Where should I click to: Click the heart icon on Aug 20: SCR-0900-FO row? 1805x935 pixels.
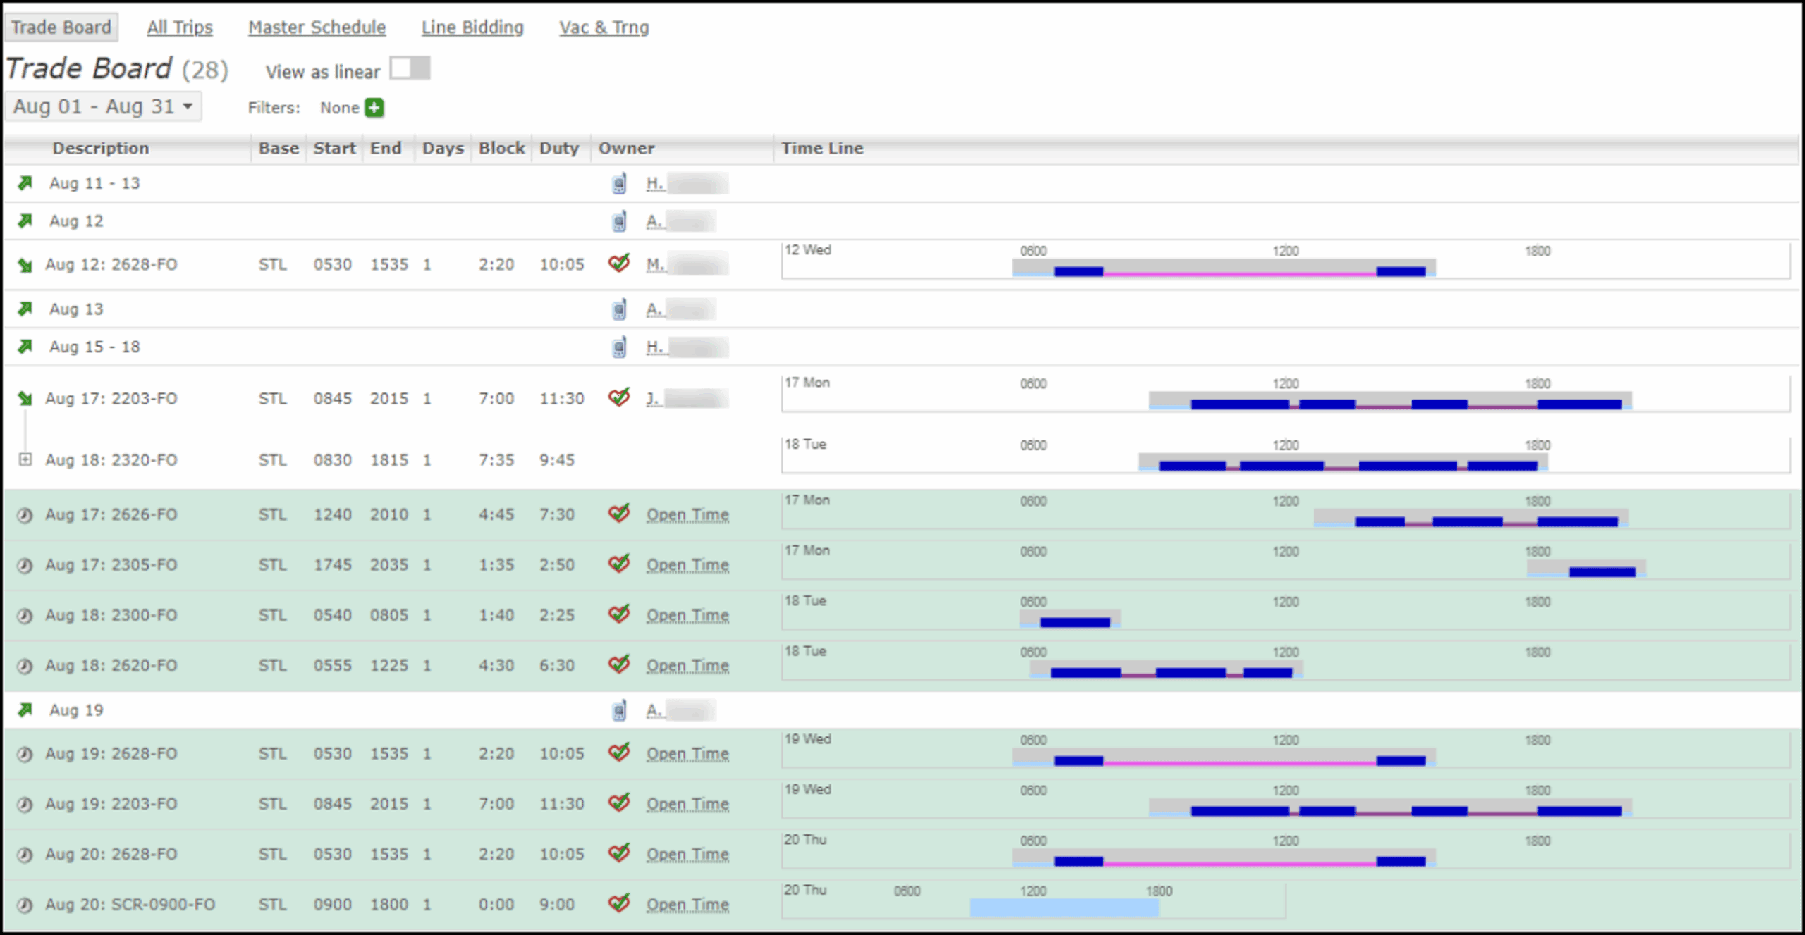pyautogui.click(x=619, y=904)
